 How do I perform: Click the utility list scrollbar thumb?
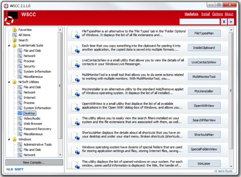(x=231, y=91)
